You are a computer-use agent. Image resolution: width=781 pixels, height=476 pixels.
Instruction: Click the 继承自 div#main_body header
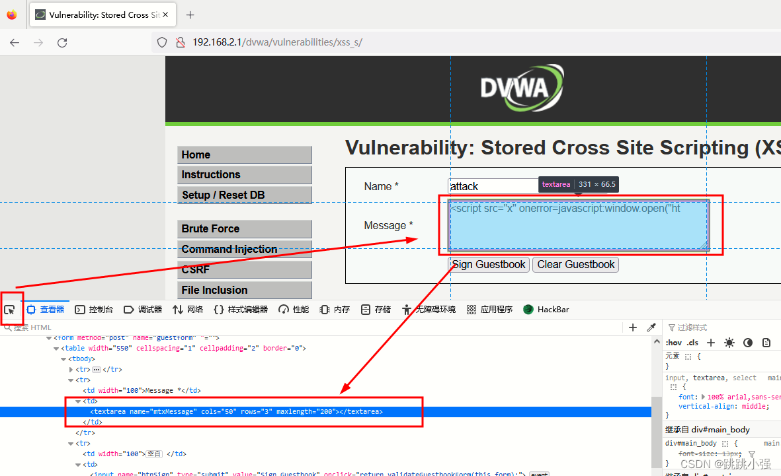(708, 430)
